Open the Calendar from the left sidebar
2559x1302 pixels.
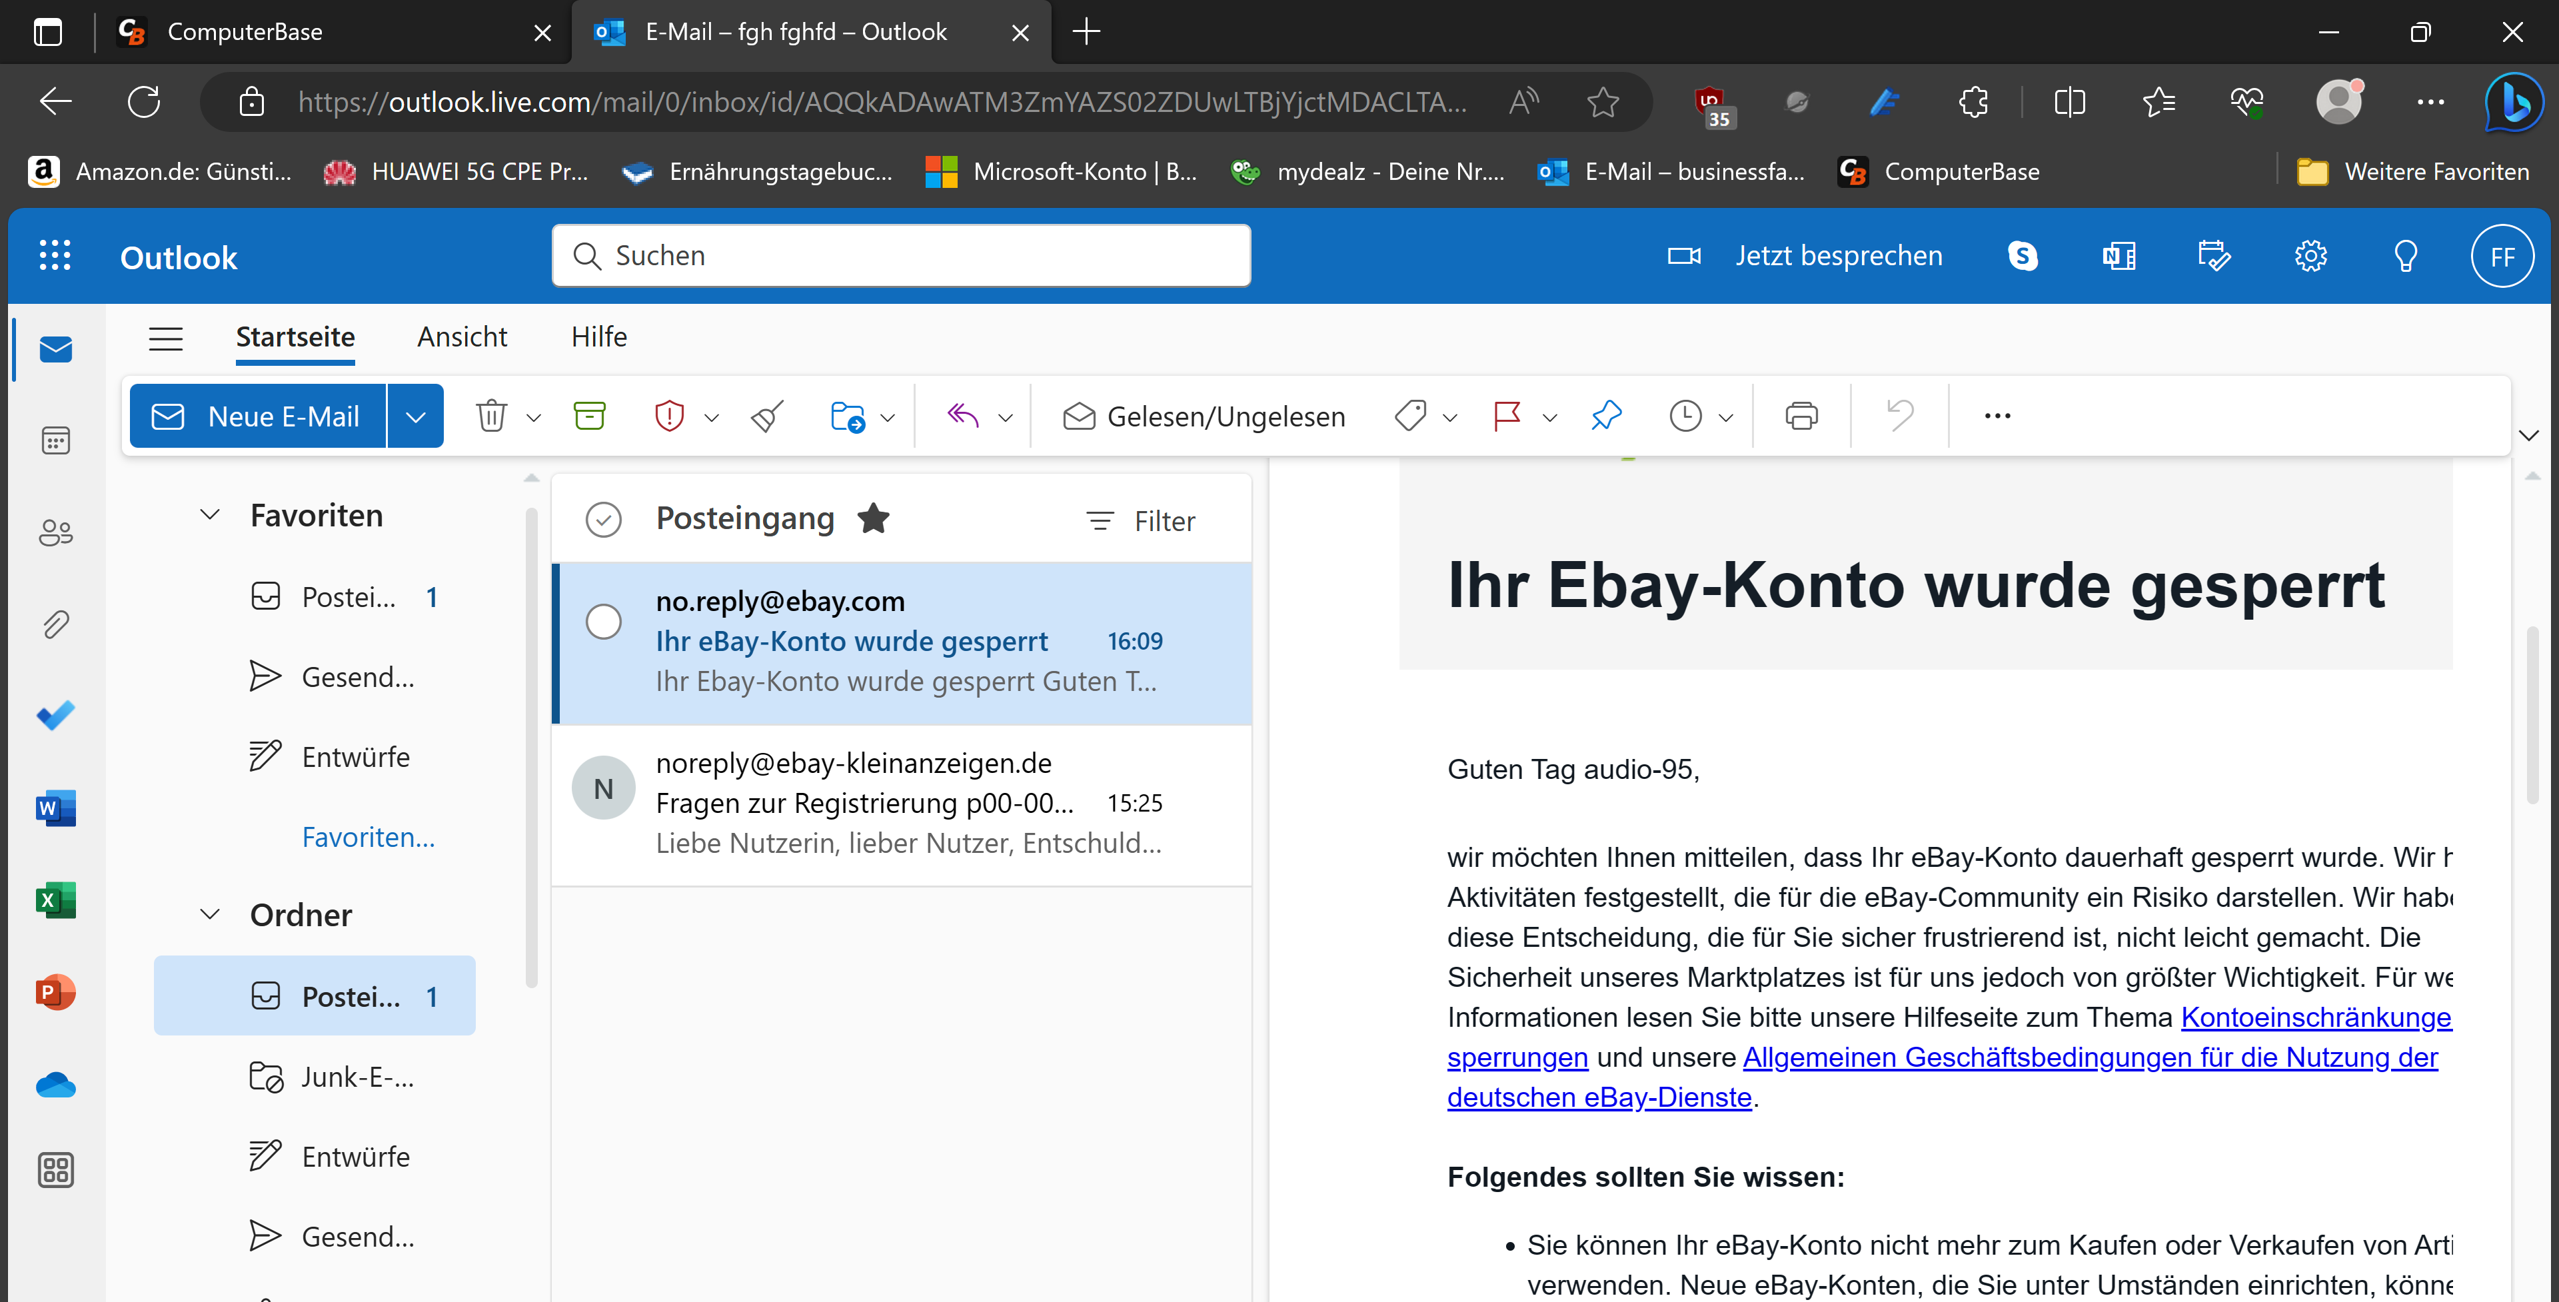click(x=55, y=440)
